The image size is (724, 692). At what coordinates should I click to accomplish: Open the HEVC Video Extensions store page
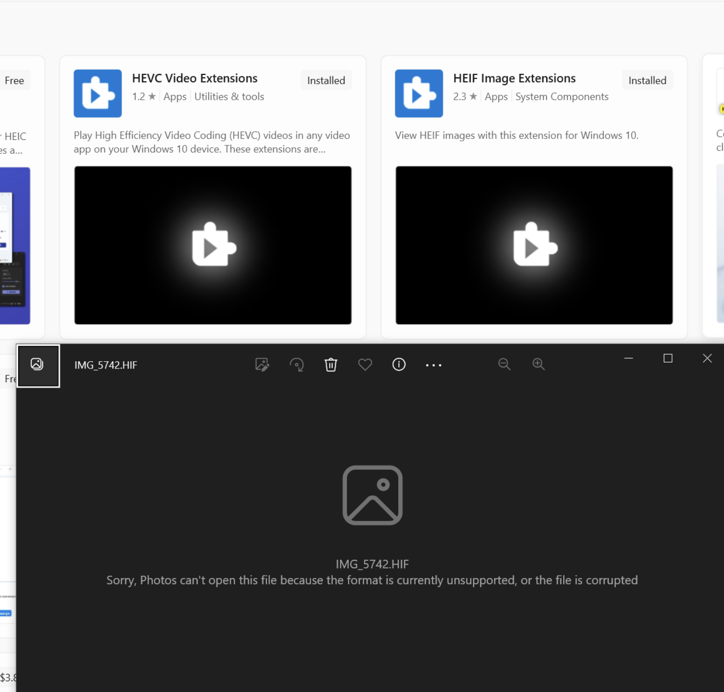tap(194, 78)
